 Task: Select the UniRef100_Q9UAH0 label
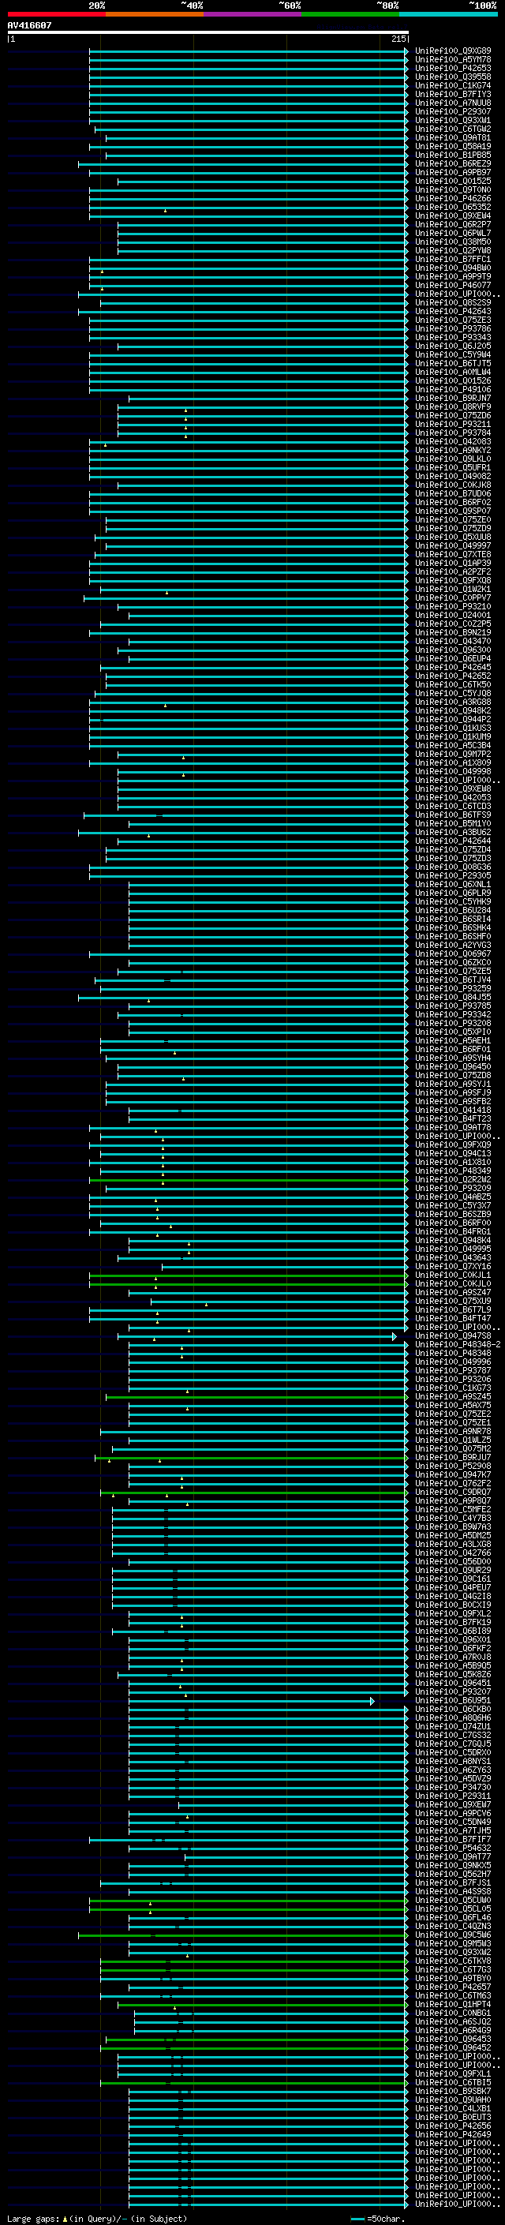pyautogui.click(x=453, y=2099)
